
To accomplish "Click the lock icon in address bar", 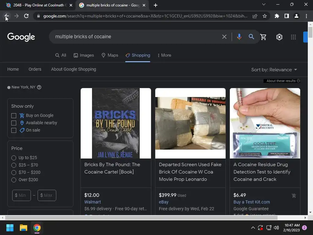I will (x=39, y=16).
